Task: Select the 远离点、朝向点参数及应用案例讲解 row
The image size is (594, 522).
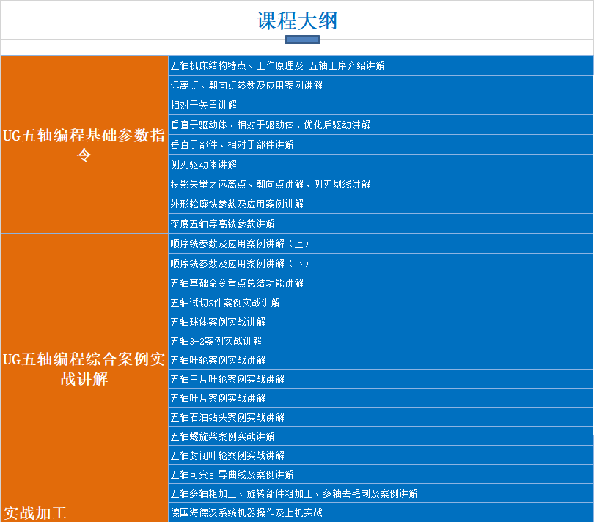Action: pos(246,85)
